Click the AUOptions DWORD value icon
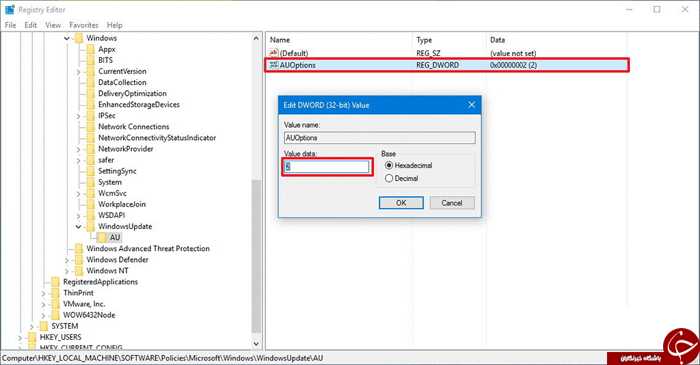Screen dimensions: 700x365 (x=273, y=65)
